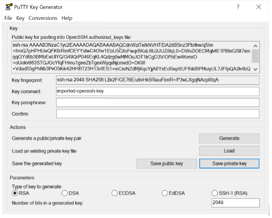Click Load to open existing private key
The image size is (272, 218).
[229, 151]
